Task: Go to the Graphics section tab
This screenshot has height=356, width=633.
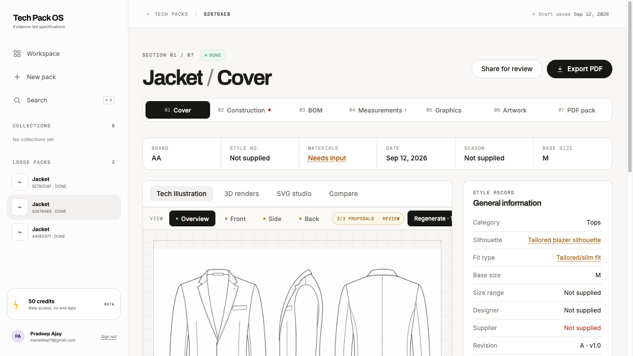Action: 444,110
